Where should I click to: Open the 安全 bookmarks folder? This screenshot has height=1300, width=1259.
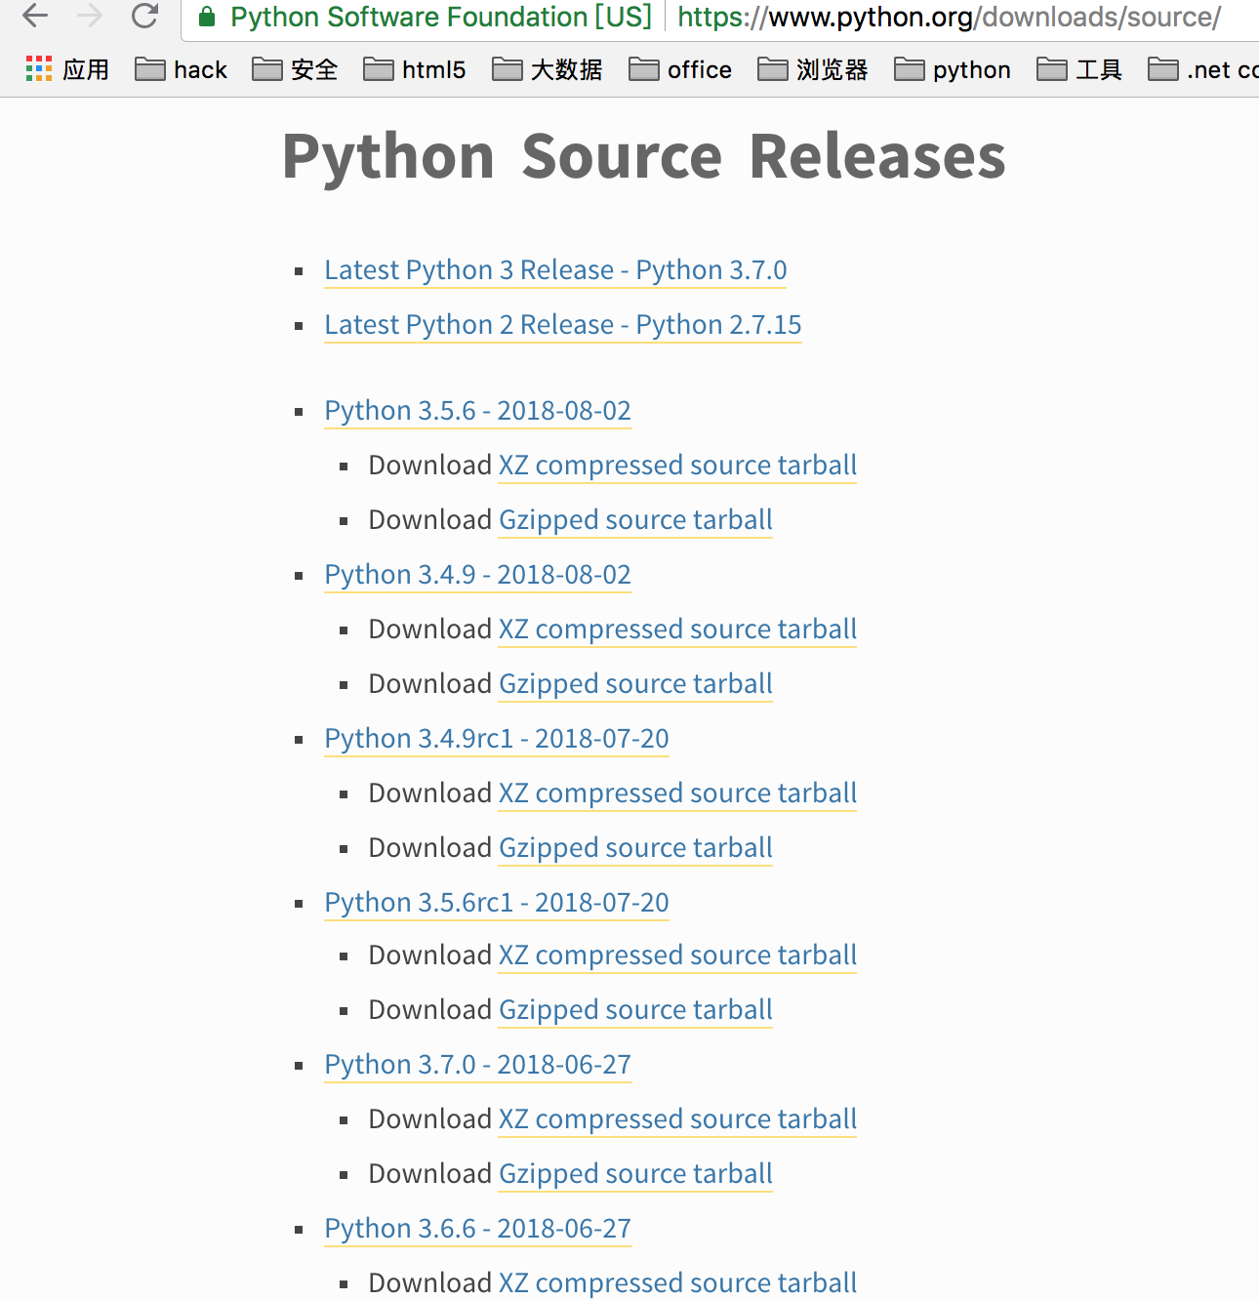click(x=295, y=69)
